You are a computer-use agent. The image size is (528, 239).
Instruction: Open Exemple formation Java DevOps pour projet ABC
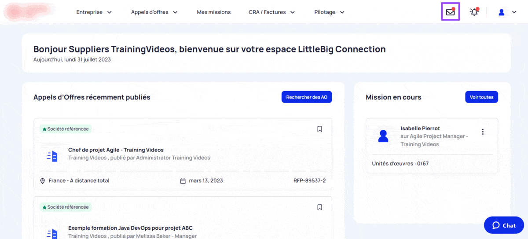(x=130, y=228)
